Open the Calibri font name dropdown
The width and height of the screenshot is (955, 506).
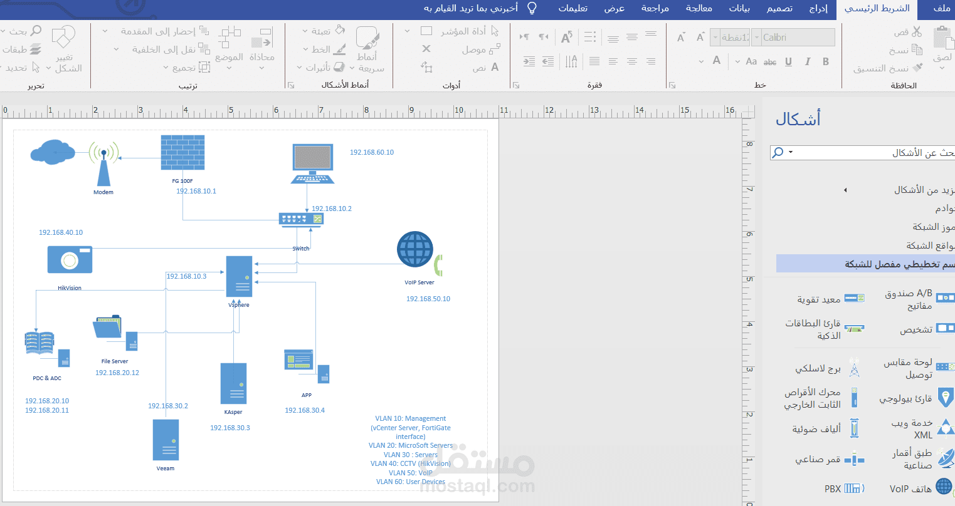coord(756,38)
